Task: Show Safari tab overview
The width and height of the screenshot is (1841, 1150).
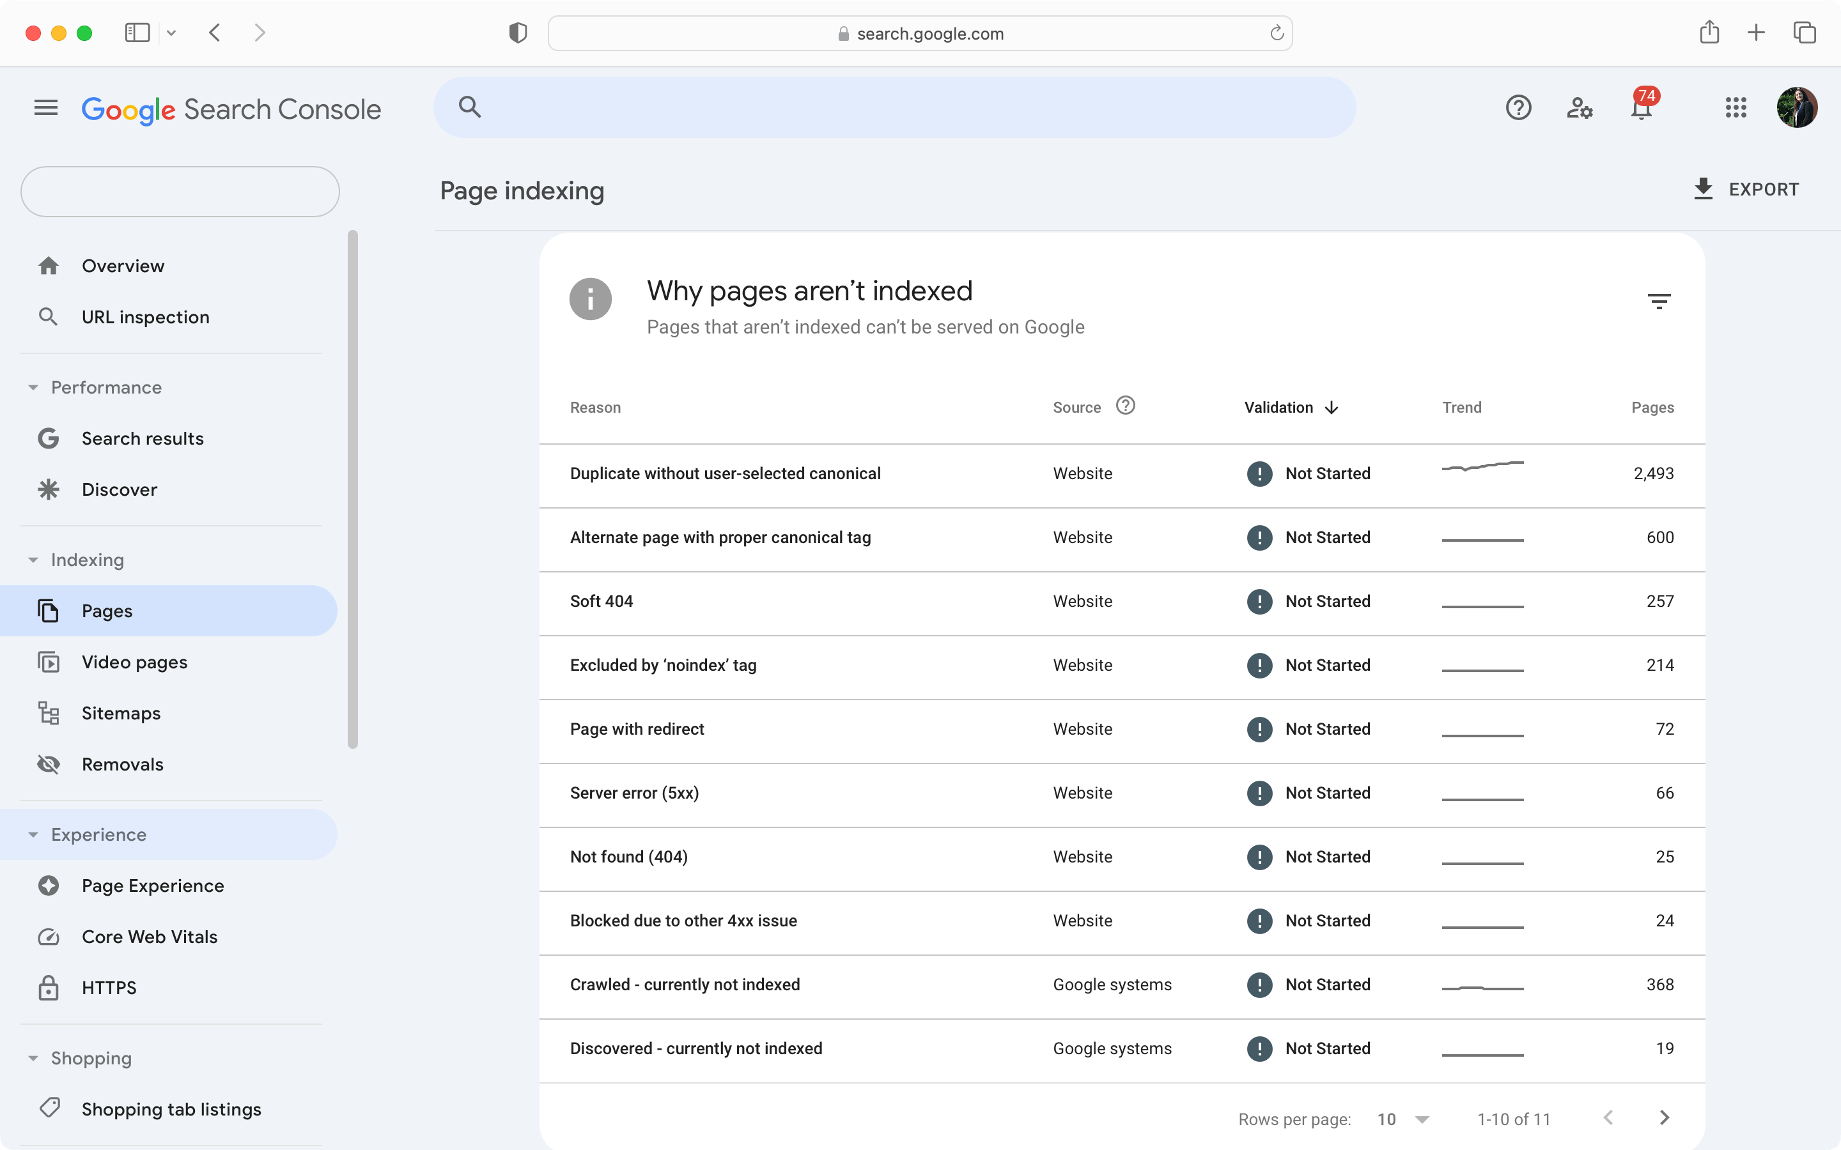Action: pyautogui.click(x=1805, y=33)
